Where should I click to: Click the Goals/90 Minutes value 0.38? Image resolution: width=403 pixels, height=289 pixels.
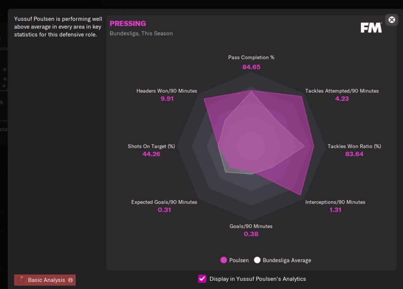(251, 234)
